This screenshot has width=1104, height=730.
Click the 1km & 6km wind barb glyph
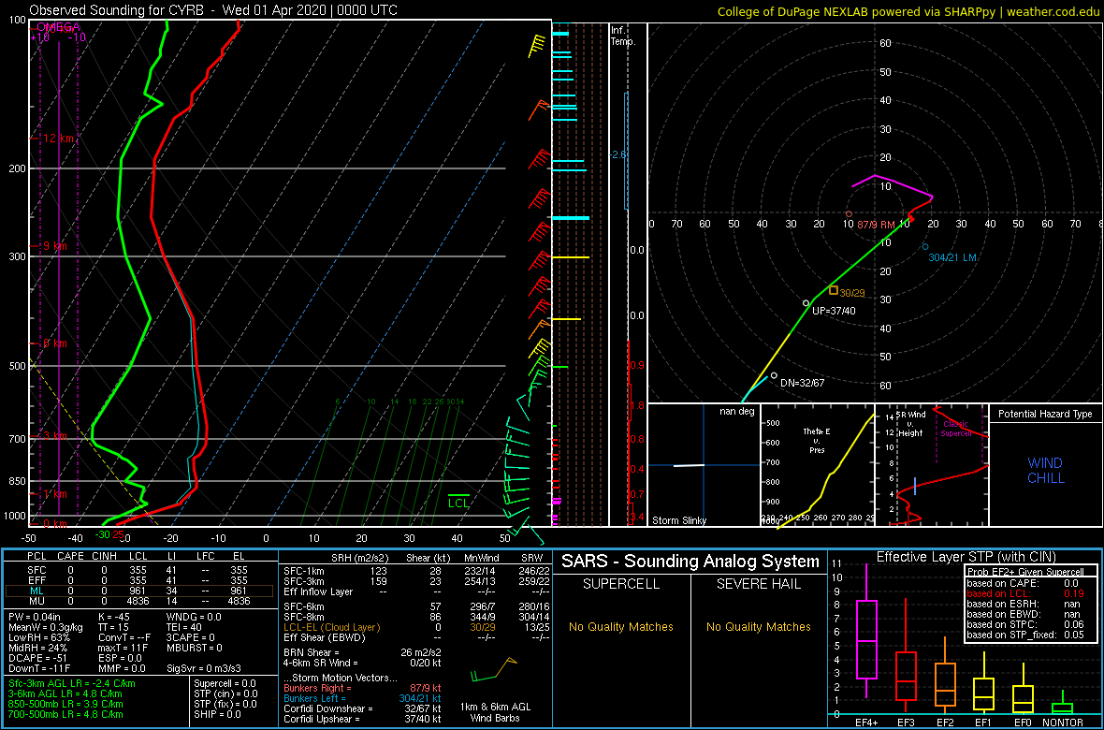(494, 668)
